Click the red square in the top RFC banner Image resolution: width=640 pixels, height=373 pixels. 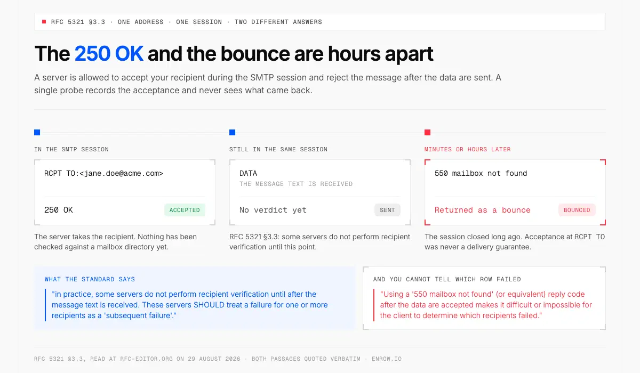(x=44, y=22)
